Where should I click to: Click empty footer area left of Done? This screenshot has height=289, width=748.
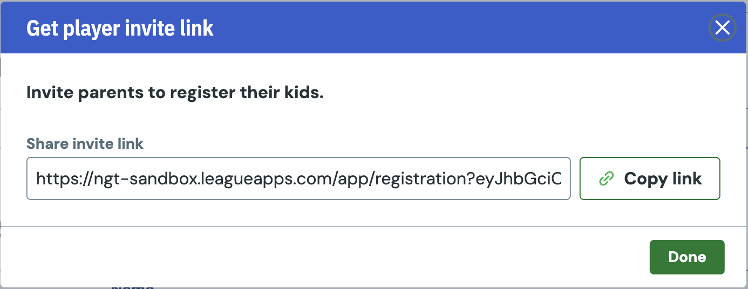(324, 257)
